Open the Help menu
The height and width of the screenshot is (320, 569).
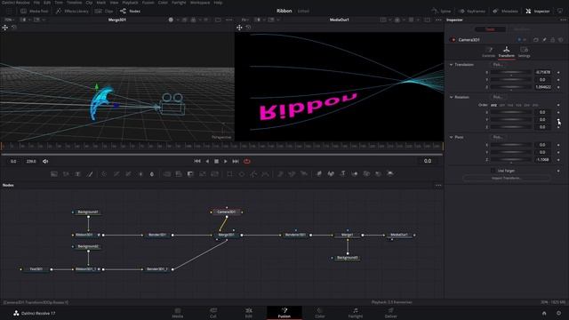tap(218, 3)
